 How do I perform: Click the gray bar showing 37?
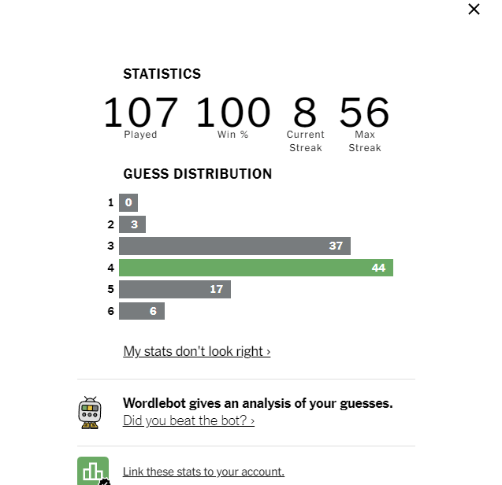(235, 246)
